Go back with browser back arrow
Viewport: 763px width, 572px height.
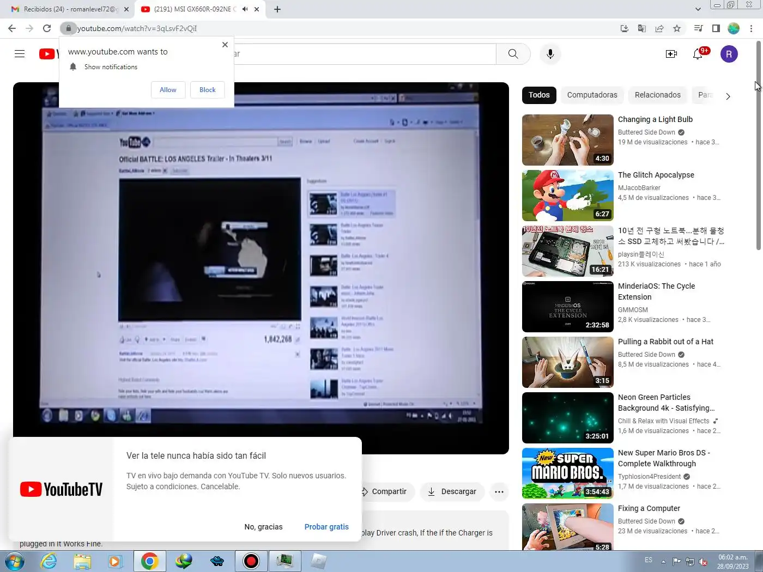(x=12, y=28)
